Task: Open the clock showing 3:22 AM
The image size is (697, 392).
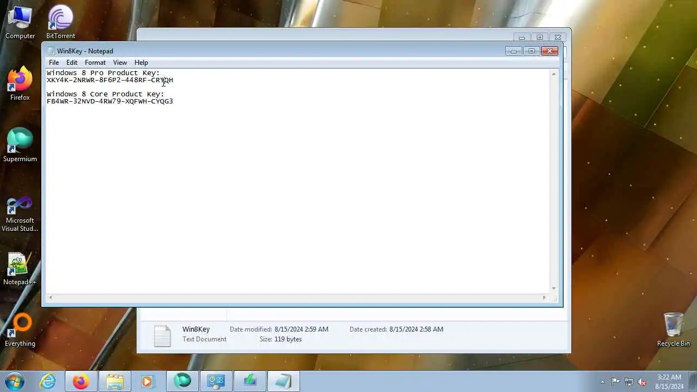Action: pos(669,382)
